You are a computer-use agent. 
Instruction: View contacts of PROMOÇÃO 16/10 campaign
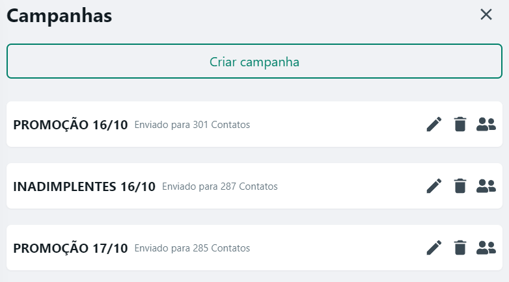click(x=486, y=124)
